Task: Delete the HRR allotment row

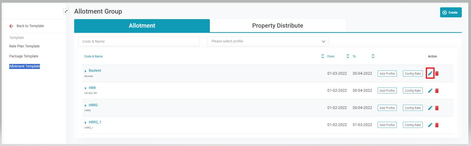Action: tap(437, 91)
